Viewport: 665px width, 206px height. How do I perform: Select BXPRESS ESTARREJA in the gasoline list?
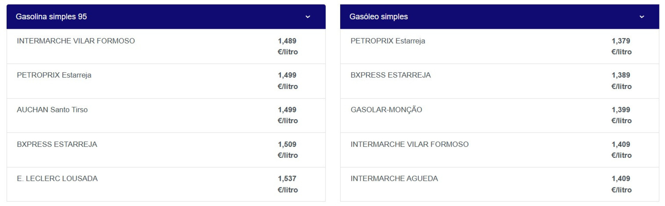(57, 144)
